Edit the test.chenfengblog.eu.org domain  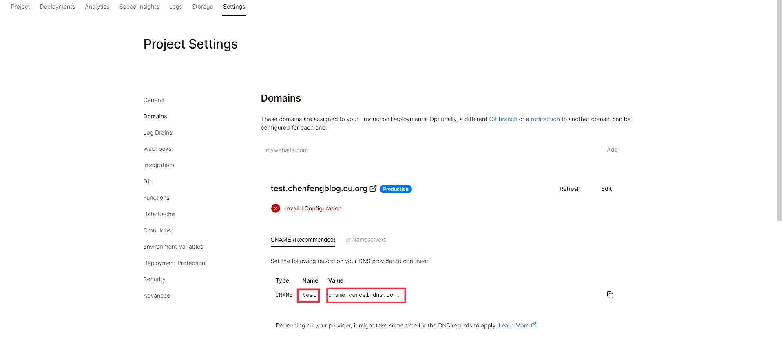(606, 189)
